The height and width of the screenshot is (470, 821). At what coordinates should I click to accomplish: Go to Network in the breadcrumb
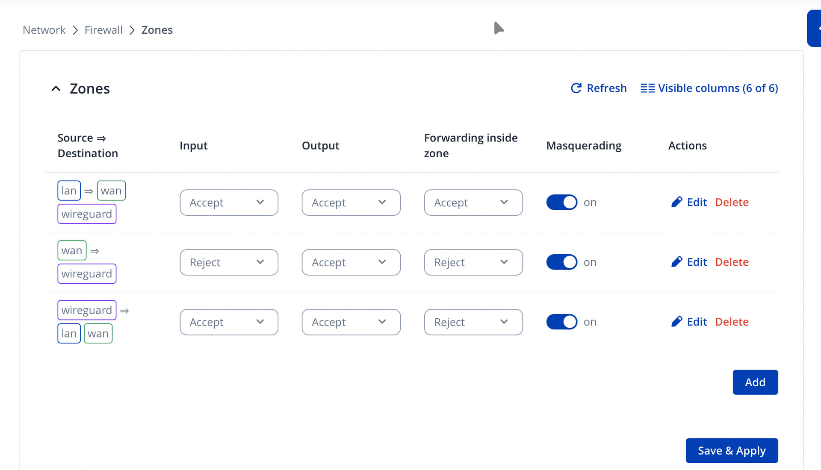44,30
